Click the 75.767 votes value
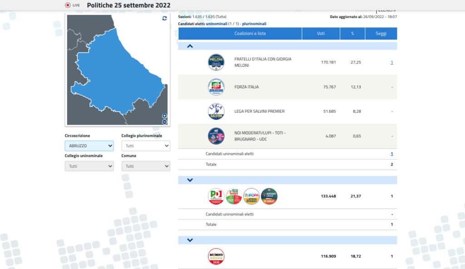465x269 pixels. pos(330,87)
